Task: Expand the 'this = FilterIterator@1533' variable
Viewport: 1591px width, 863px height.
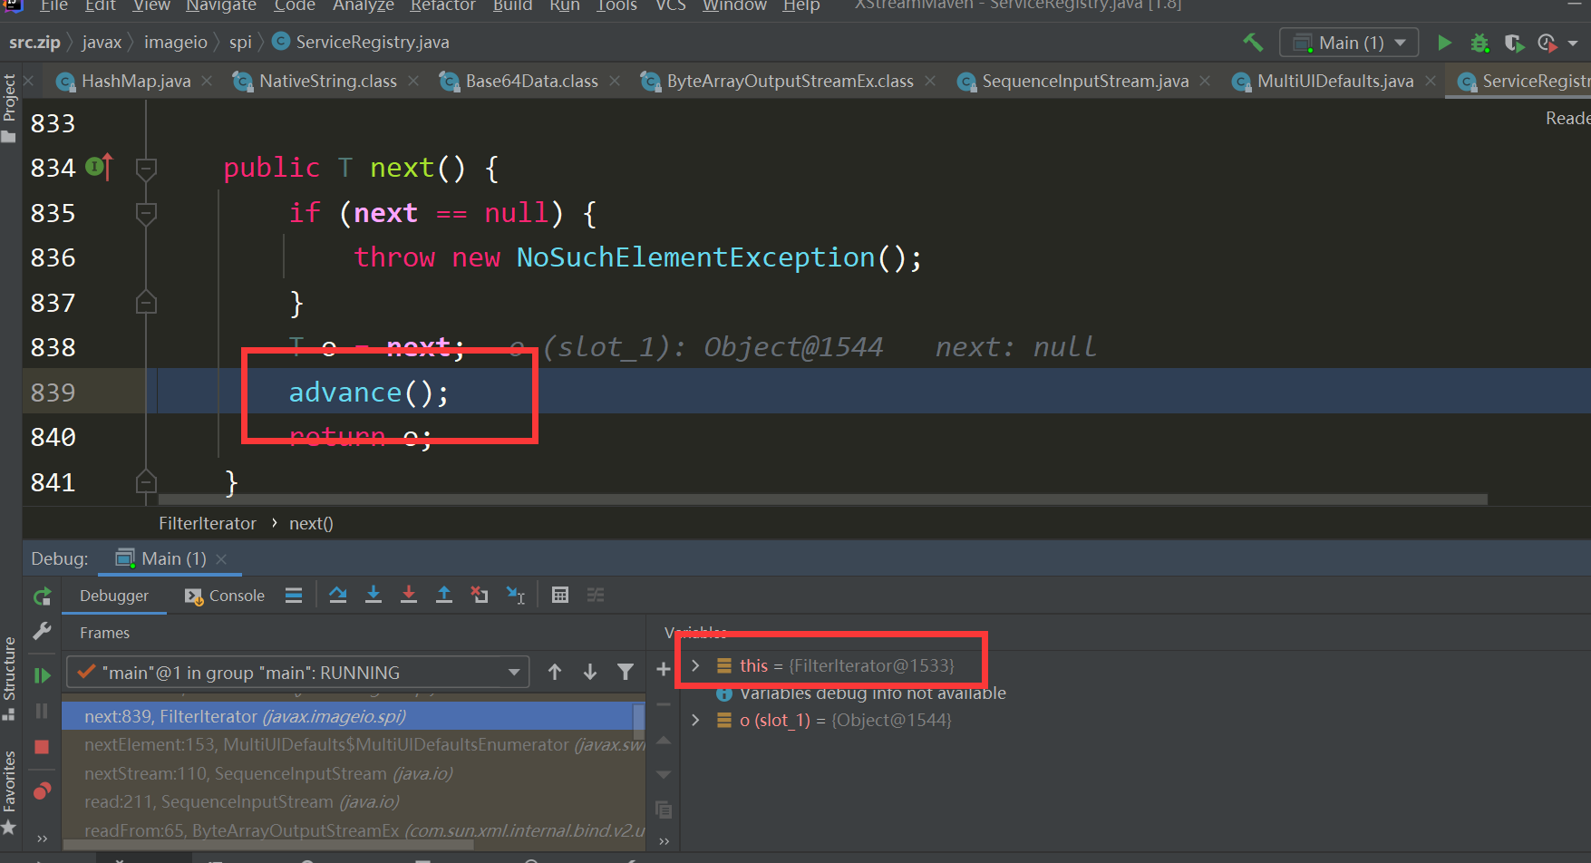Action: (694, 664)
